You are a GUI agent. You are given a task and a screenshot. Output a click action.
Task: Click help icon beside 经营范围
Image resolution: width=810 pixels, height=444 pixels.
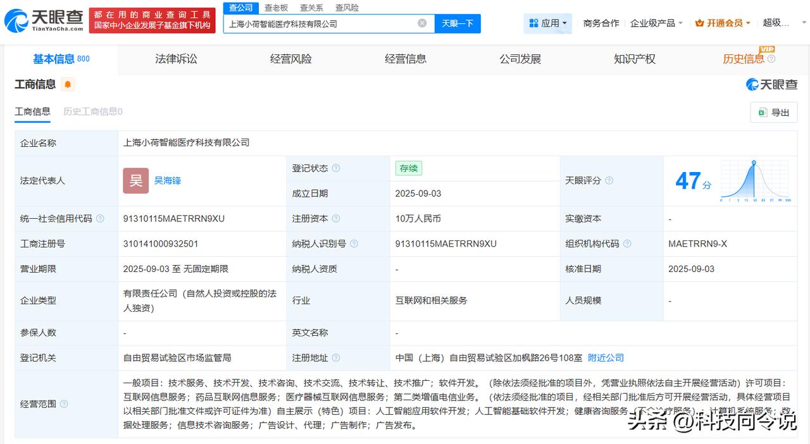(64, 404)
